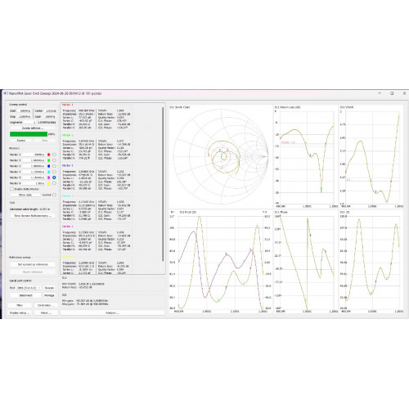This screenshot has width=409, height=409.
Task: Select the Marker 3 radio button
Action: [x=54, y=166]
